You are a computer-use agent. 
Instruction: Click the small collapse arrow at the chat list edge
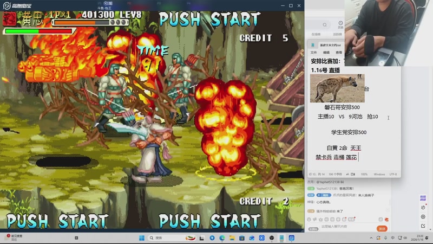coord(388,210)
